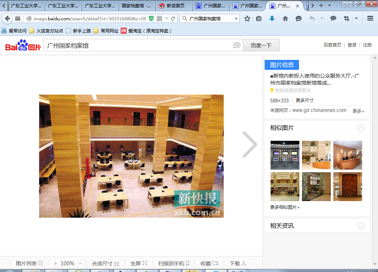Toggle fullscreen mode (全屏)
This screenshot has height=272, width=378.
click(138, 263)
